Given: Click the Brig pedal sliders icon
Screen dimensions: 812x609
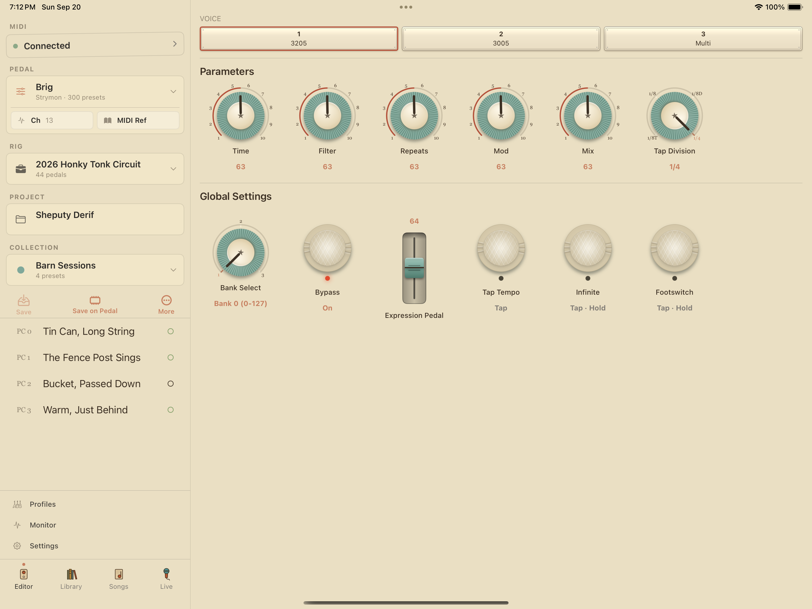Looking at the screenshot, I should (x=21, y=92).
